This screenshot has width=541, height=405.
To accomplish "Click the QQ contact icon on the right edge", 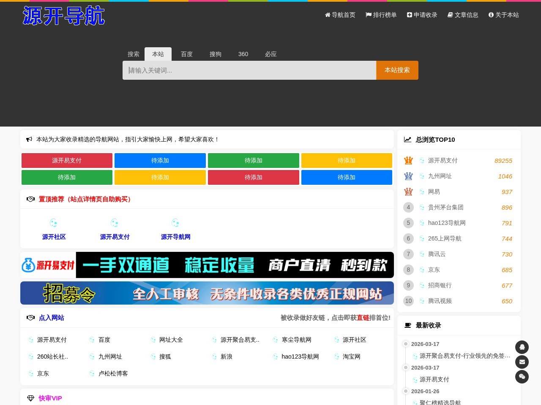I will pos(522,347).
